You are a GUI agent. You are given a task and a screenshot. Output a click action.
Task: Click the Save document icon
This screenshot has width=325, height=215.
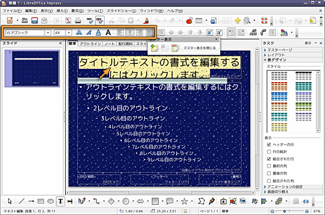[x=35, y=21]
